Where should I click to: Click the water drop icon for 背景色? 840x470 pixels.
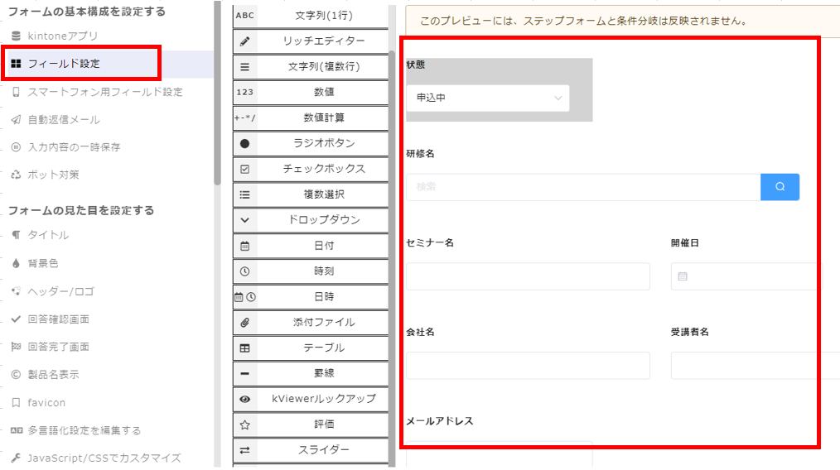[x=16, y=263]
